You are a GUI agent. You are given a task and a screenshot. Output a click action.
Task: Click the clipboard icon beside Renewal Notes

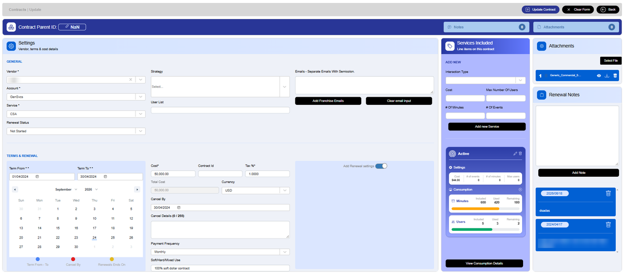tap(541, 95)
